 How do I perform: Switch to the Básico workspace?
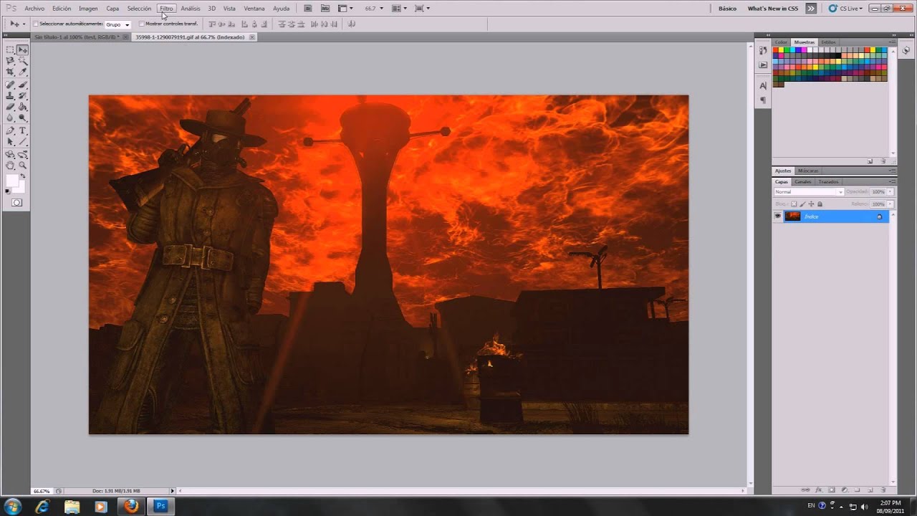[x=727, y=9]
